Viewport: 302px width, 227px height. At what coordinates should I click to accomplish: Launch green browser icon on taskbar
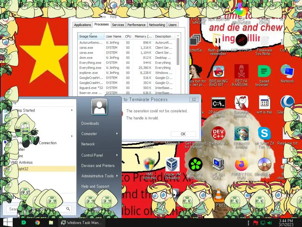click(24, 223)
